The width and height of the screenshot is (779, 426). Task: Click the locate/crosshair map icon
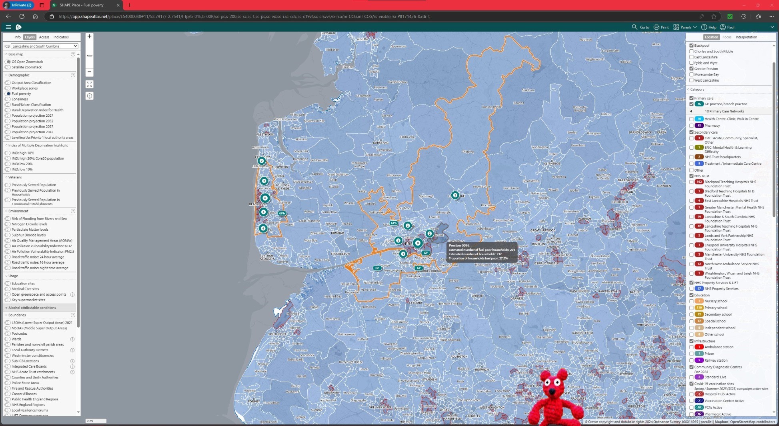89,96
